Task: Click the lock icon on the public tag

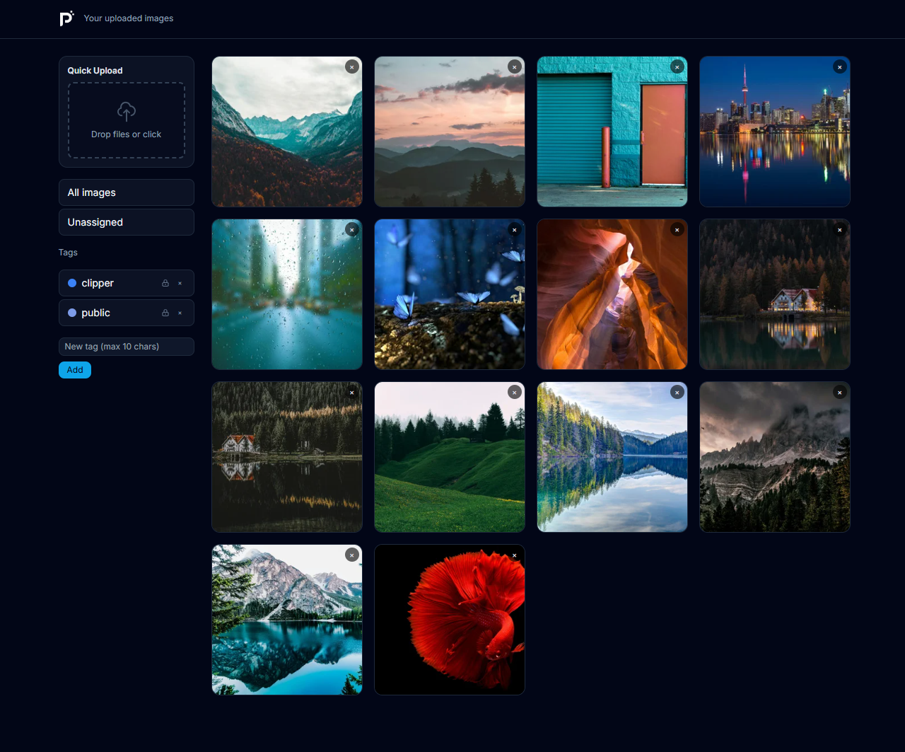Action: pyautogui.click(x=165, y=313)
